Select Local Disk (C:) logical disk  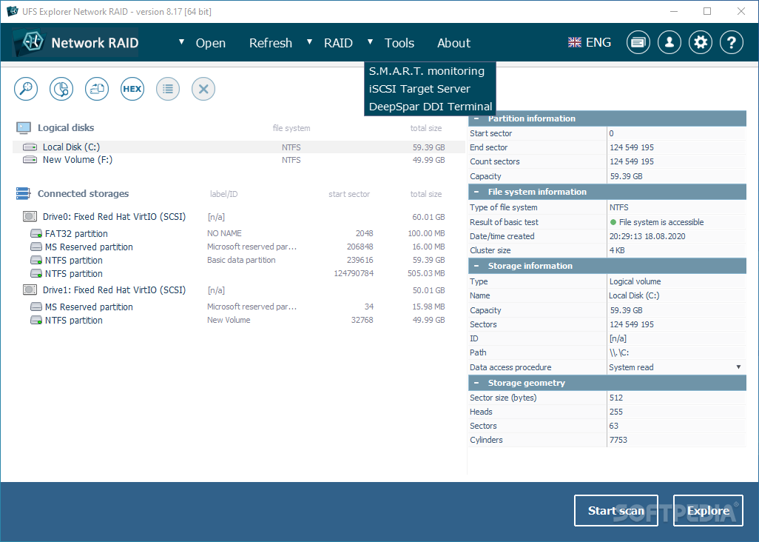(239, 147)
